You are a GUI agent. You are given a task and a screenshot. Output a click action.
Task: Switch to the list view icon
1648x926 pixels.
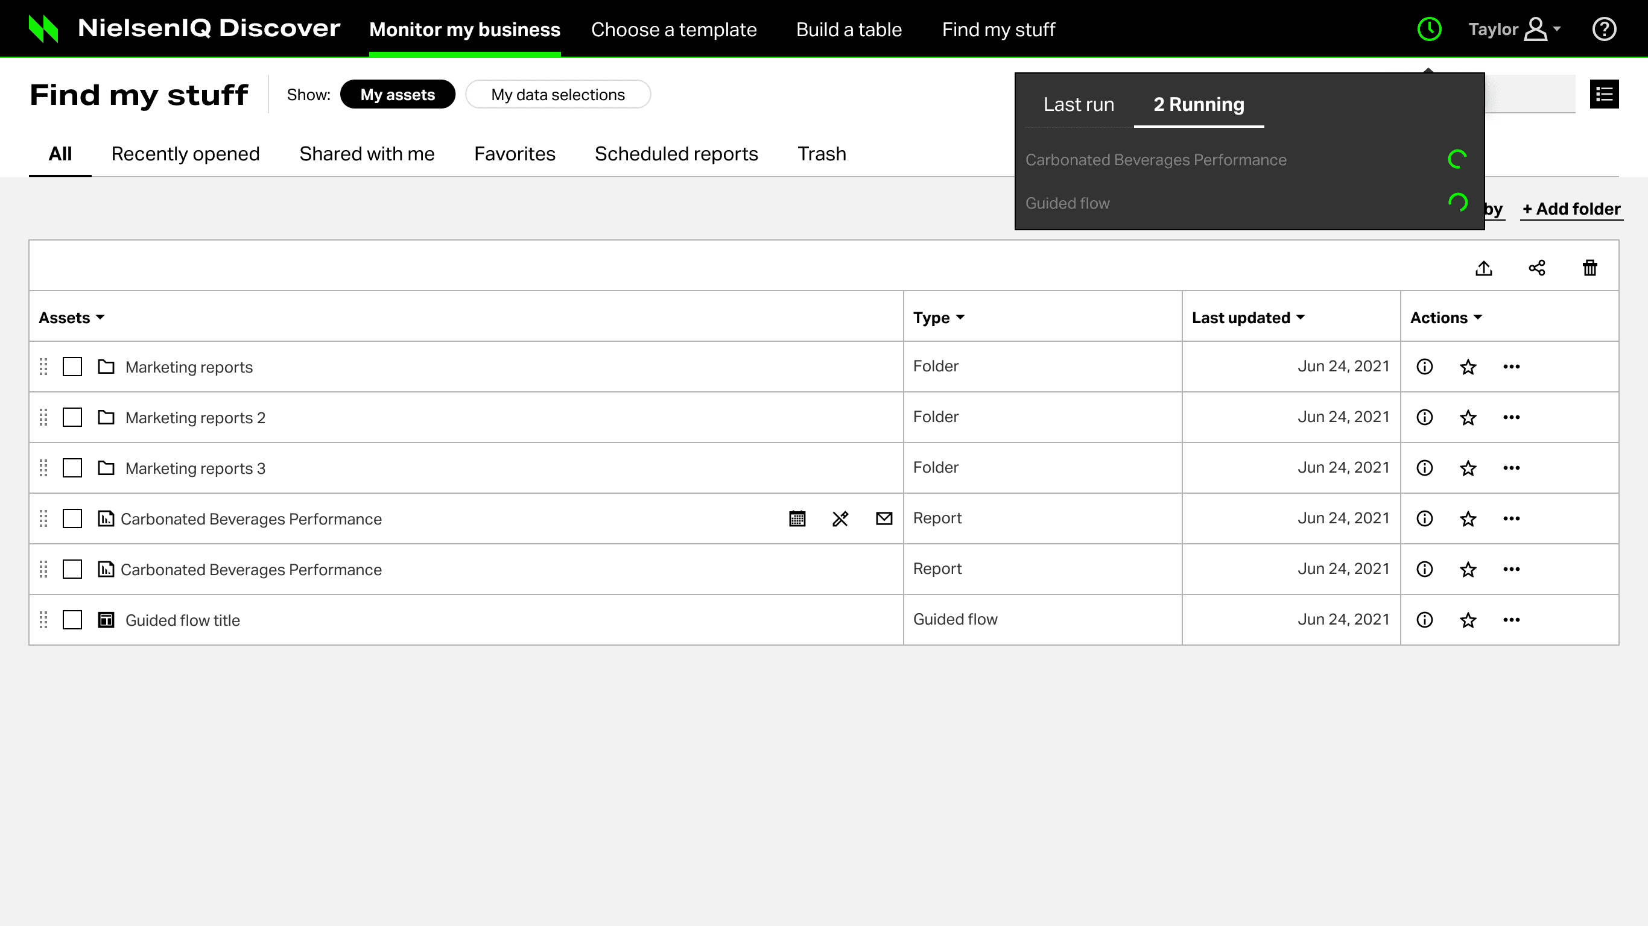[1604, 95]
